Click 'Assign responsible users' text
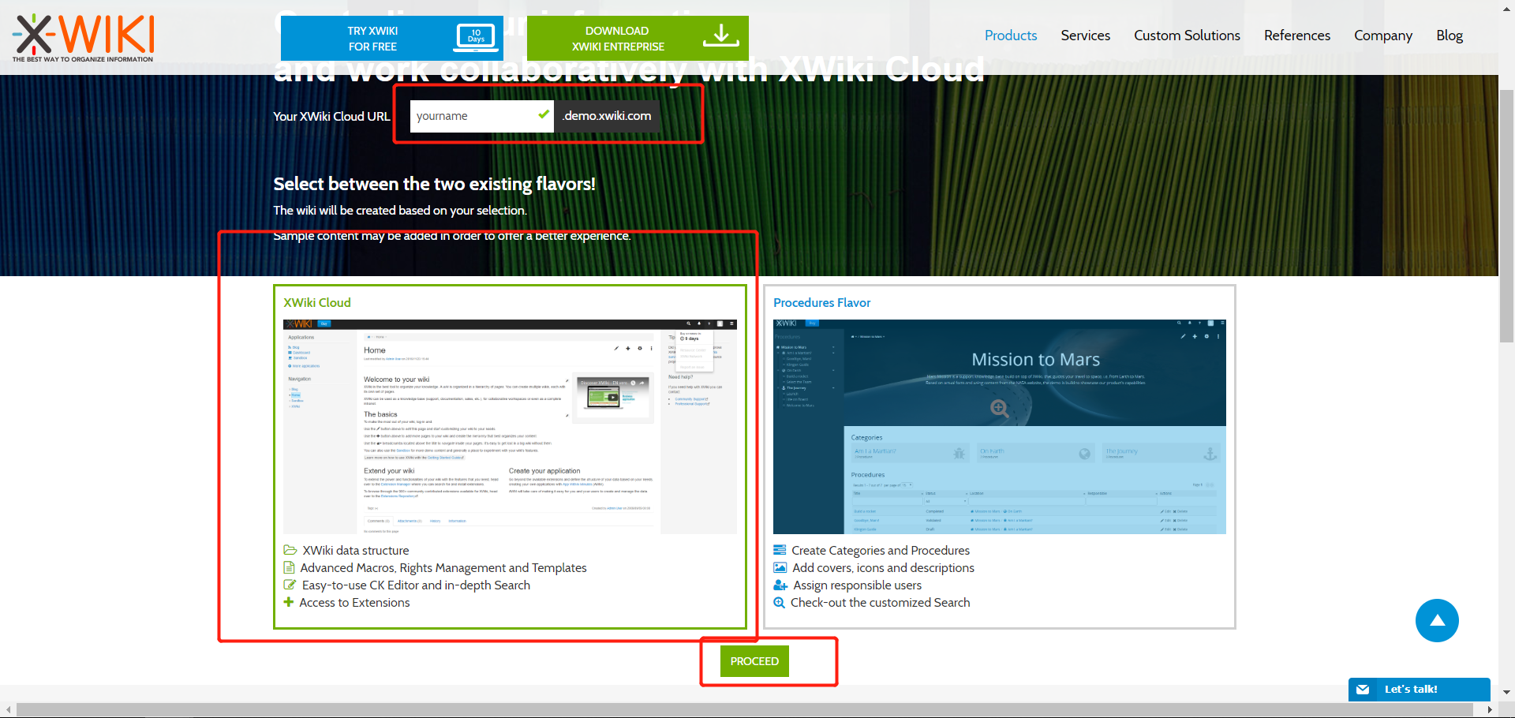Viewport: 1515px width, 718px height. (x=858, y=585)
